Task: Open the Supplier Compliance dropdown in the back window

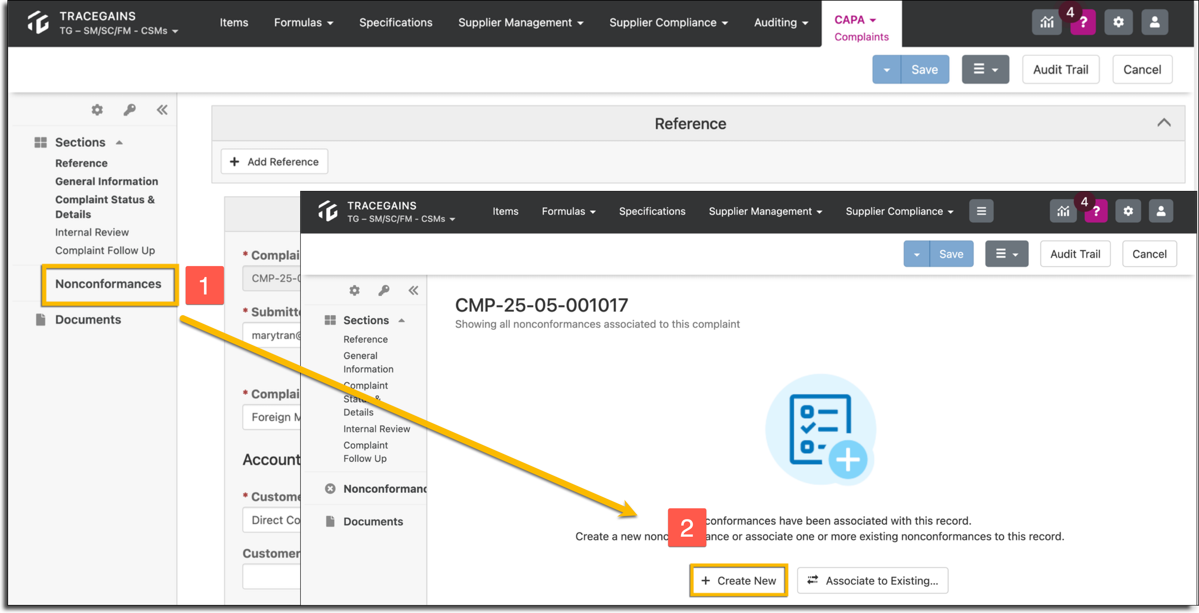Action: [669, 22]
